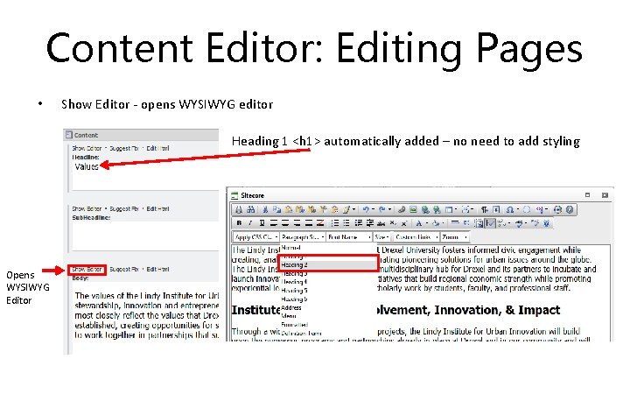Click Suggest Fix above Headline field

pyautogui.click(x=123, y=148)
